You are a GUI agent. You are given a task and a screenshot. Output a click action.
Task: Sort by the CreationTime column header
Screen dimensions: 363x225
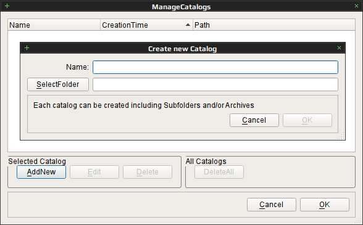(146, 25)
